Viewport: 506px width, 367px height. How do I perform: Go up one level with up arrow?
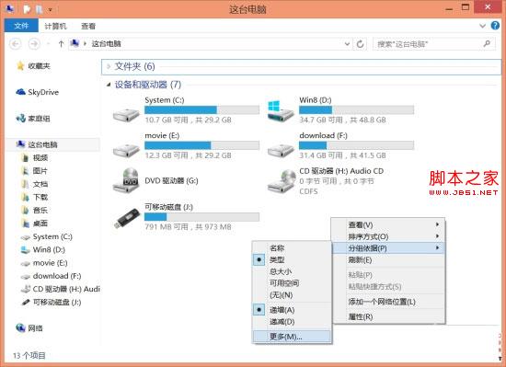(x=61, y=43)
